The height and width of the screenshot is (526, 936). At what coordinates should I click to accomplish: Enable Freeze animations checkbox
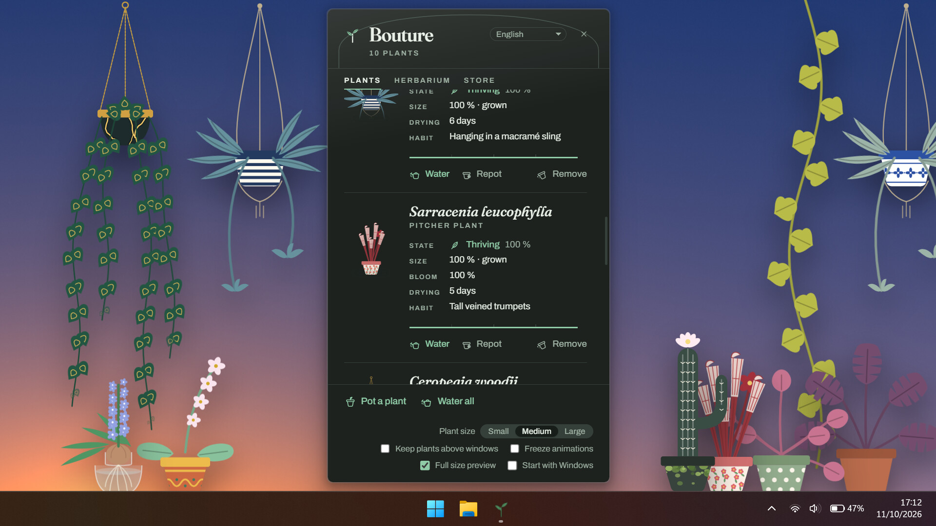tap(515, 449)
